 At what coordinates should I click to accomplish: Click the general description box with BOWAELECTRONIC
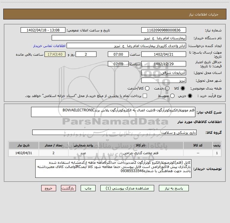point(113,112)
